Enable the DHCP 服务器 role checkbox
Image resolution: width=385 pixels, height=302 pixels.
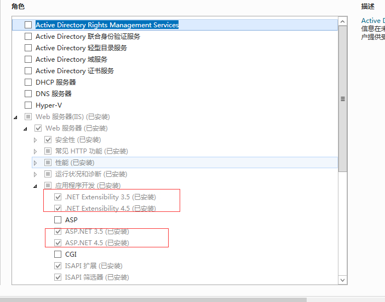click(x=28, y=82)
